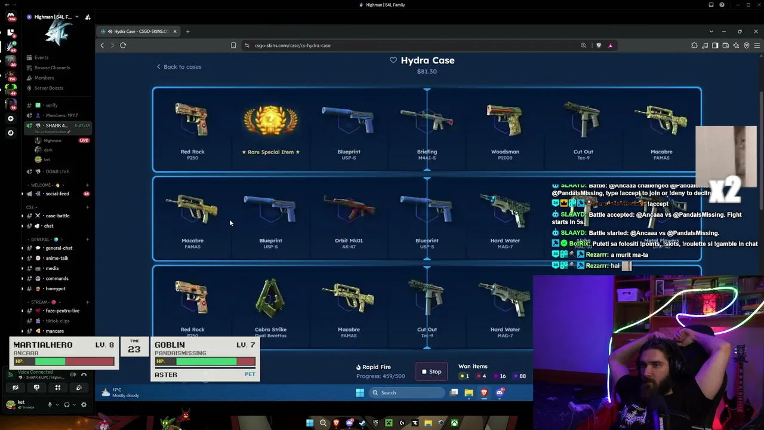Open the general-chat channel

(57, 248)
